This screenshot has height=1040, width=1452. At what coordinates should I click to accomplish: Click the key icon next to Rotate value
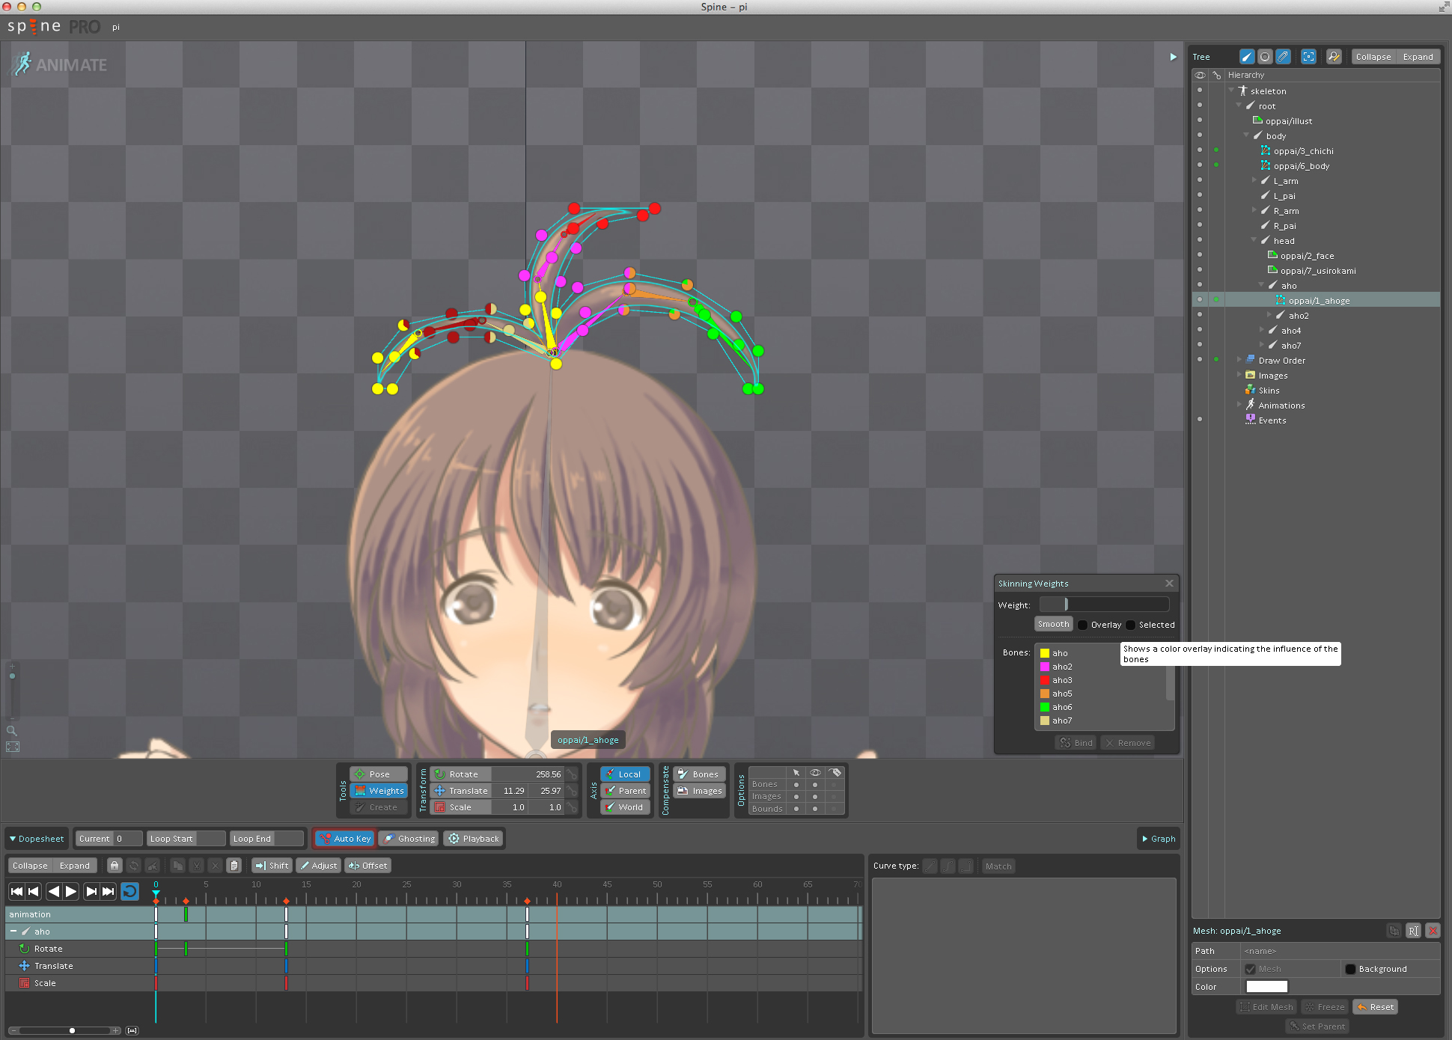tap(573, 774)
